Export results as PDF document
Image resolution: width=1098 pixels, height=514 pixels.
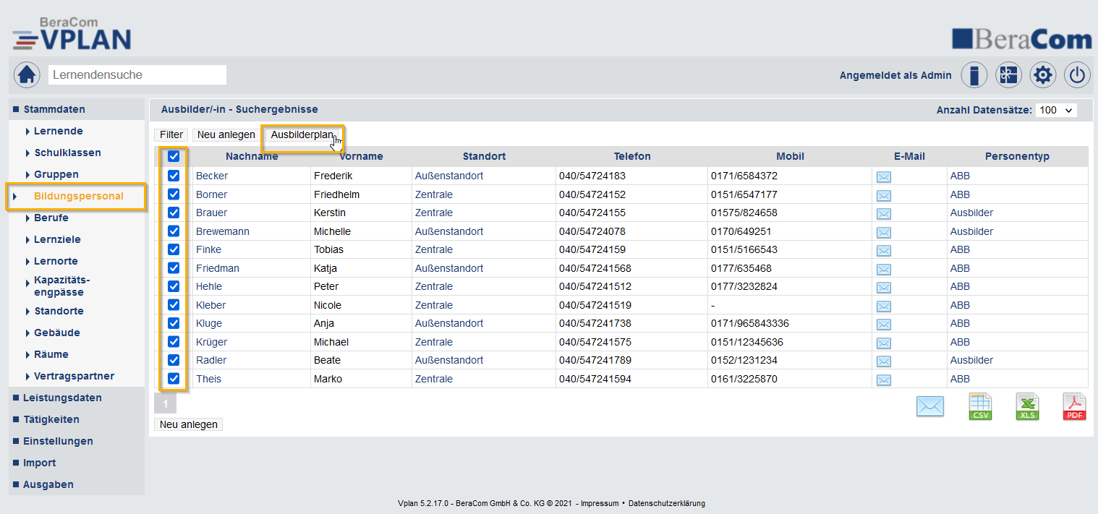pyautogui.click(x=1074, y=406)
